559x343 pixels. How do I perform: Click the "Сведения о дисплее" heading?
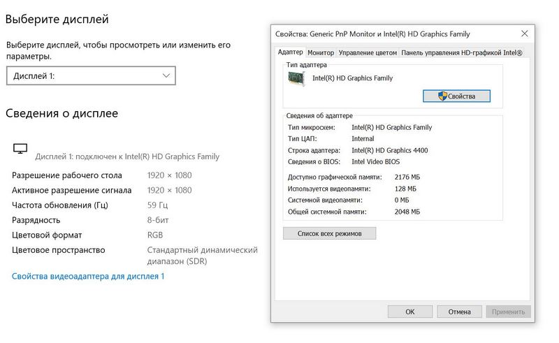62,113
